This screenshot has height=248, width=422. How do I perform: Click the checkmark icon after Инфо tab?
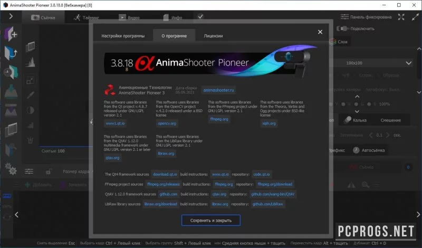pos(200,17)
